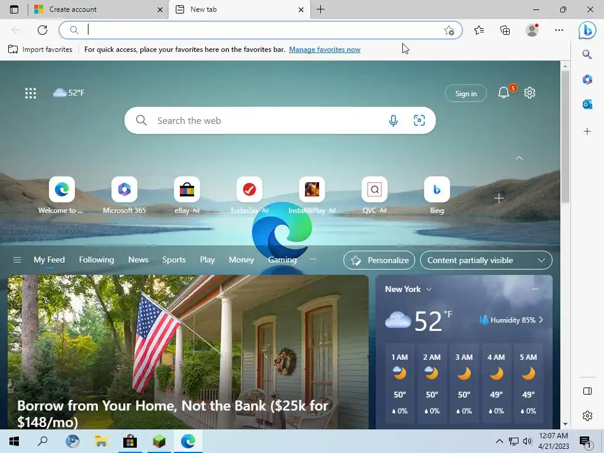Image resolution: width=604 pixels, height=453 pixels.
Task: Open the feed hamburger menu
Action: pos(17,260)
